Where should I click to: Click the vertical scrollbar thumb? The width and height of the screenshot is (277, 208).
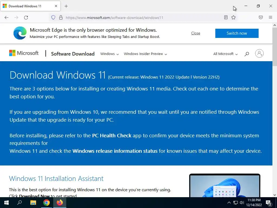click(x=275, y=47)
